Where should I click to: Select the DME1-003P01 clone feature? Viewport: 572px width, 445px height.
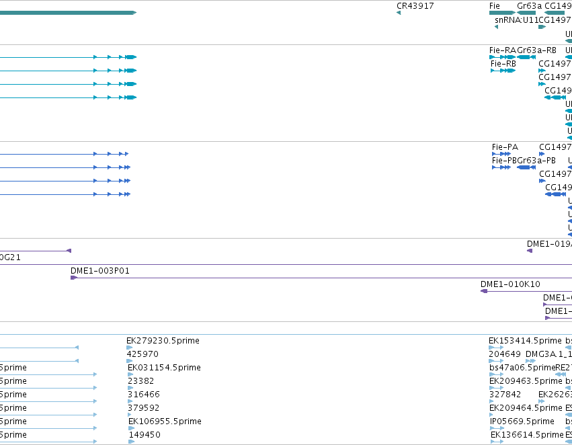[321, 278]
